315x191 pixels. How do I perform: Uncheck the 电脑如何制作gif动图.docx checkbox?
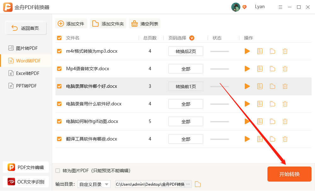coord(59,121)
